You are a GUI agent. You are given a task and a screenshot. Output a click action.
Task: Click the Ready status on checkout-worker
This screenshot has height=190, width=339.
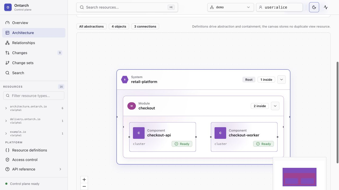pos(264,144)
